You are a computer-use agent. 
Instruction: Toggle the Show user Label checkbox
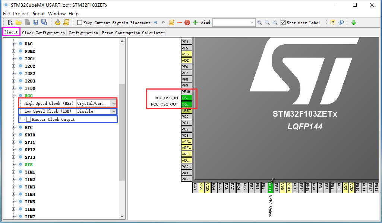point(283,23)
